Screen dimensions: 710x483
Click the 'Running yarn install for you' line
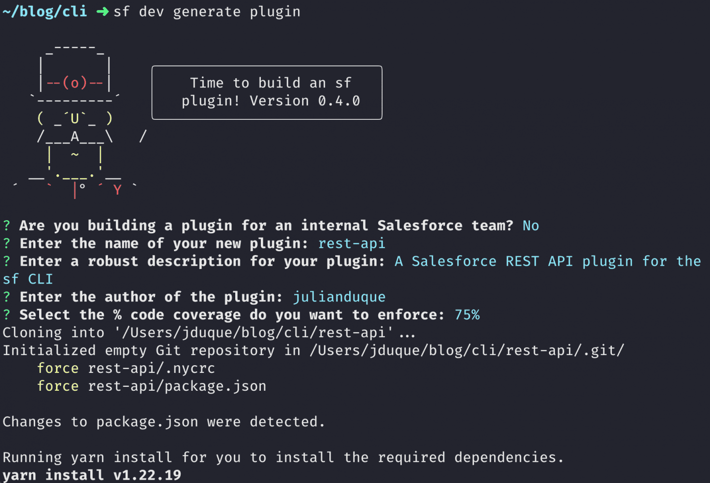[x=283, y=457]
